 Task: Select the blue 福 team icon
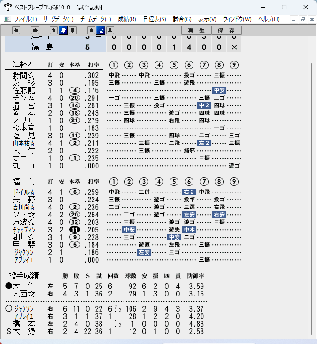click(101, 30)
